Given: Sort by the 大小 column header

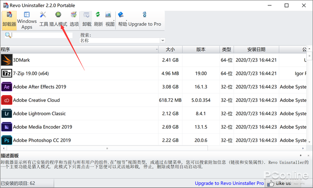Looking at the screenshot, I should (x=170, y=49).
